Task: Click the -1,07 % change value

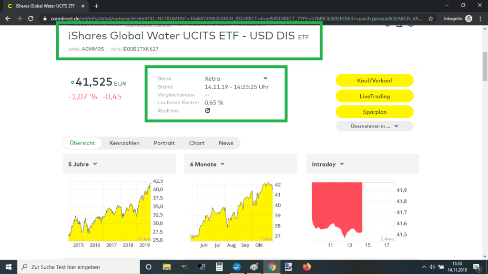Action: point(83,97)
